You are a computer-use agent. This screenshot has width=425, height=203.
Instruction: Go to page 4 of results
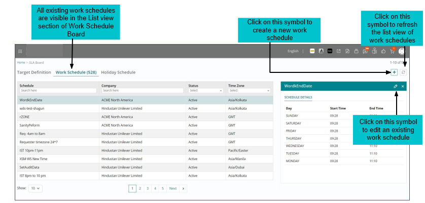click(155, 189)
